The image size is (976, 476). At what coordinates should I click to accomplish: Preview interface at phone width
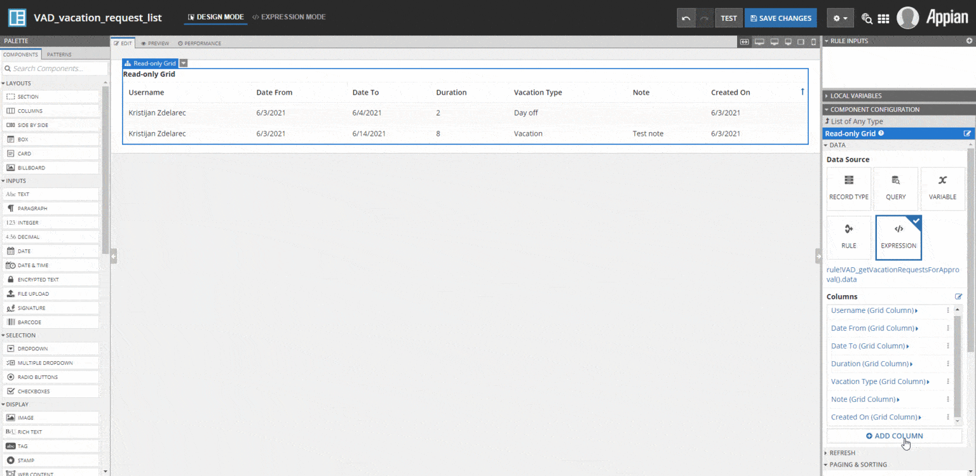[813, 41]
